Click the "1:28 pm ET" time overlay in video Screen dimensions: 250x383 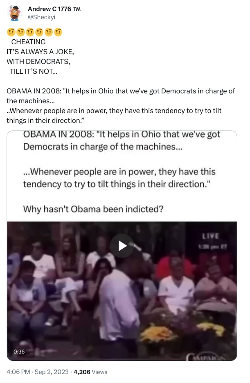point(213,247)
